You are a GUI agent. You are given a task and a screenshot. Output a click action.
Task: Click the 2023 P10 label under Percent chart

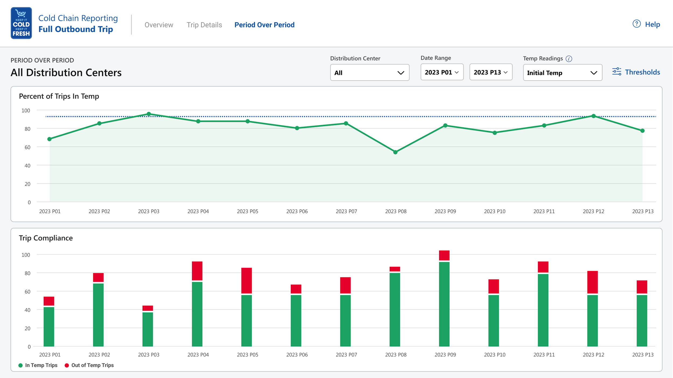pyautogui.click(x=495, y=211)
